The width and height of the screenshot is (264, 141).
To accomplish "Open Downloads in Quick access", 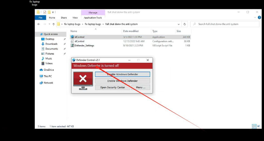I will tap(51, 44).
